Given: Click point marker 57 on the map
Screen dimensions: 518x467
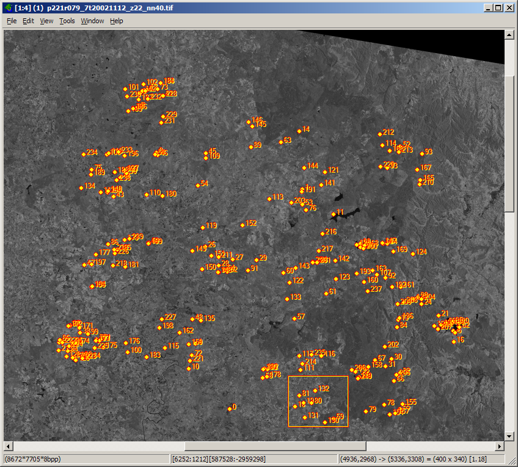Looking at the screenshot, I should (x=294, y=318).
